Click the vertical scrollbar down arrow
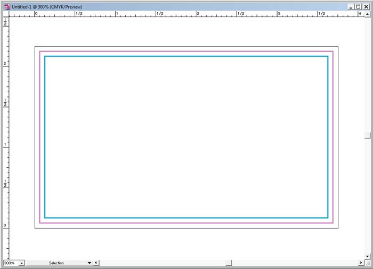The width and height of the screenshot is (373, 269). [x=367, y=256]
